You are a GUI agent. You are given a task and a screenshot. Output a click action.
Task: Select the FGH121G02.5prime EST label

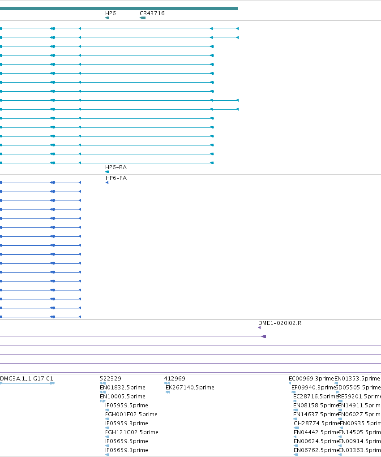tap(132, 432)
